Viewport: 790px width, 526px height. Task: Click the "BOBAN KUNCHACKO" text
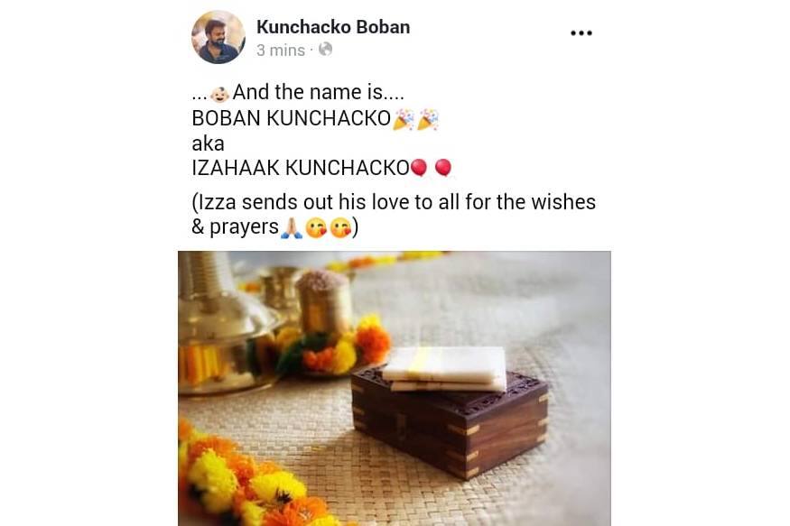click(292, 119)
